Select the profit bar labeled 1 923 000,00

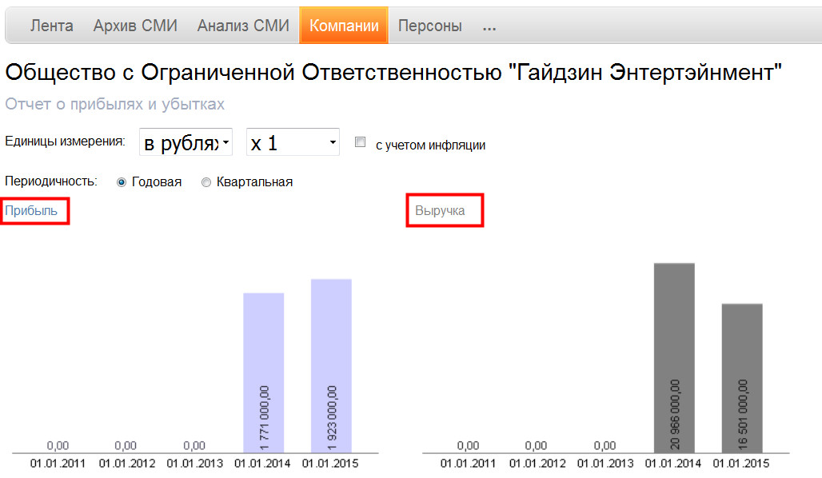[331, 366]
